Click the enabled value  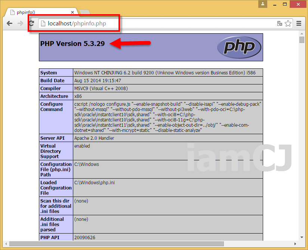[x=82, y=146]
